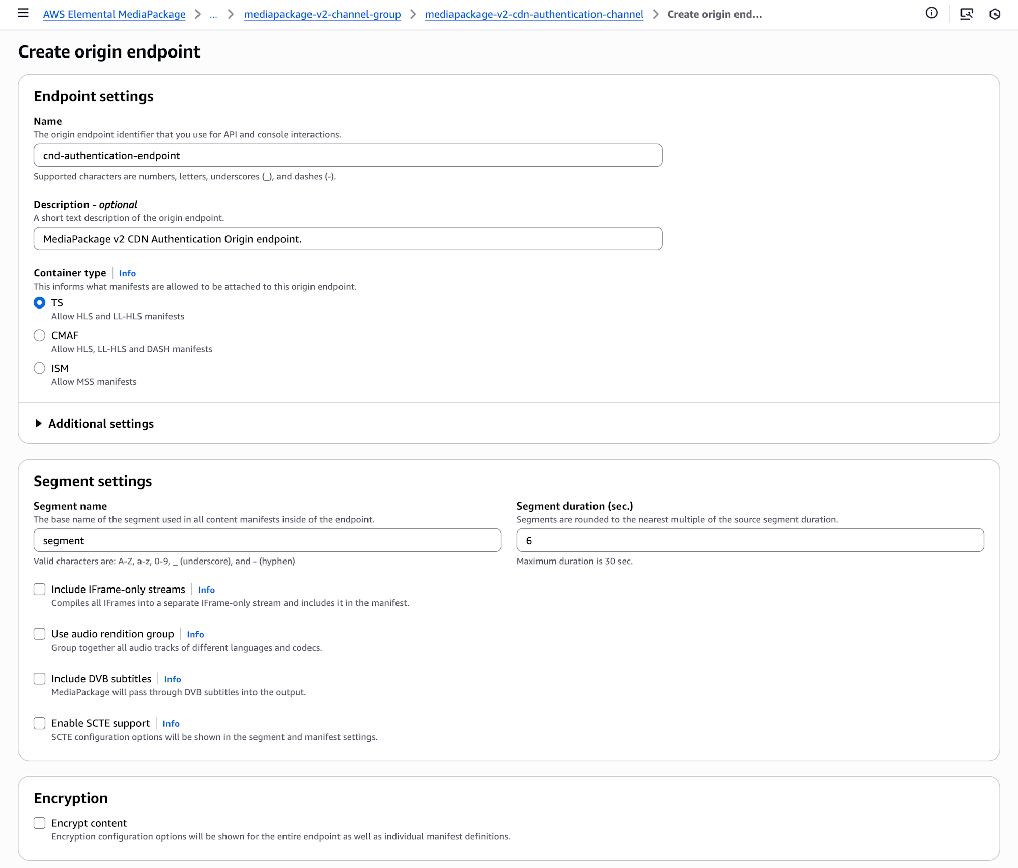This screenshot has height=868, width=1018.
Task: Open Info for Include DVB subtitles
Action: (x=172, y=679)
